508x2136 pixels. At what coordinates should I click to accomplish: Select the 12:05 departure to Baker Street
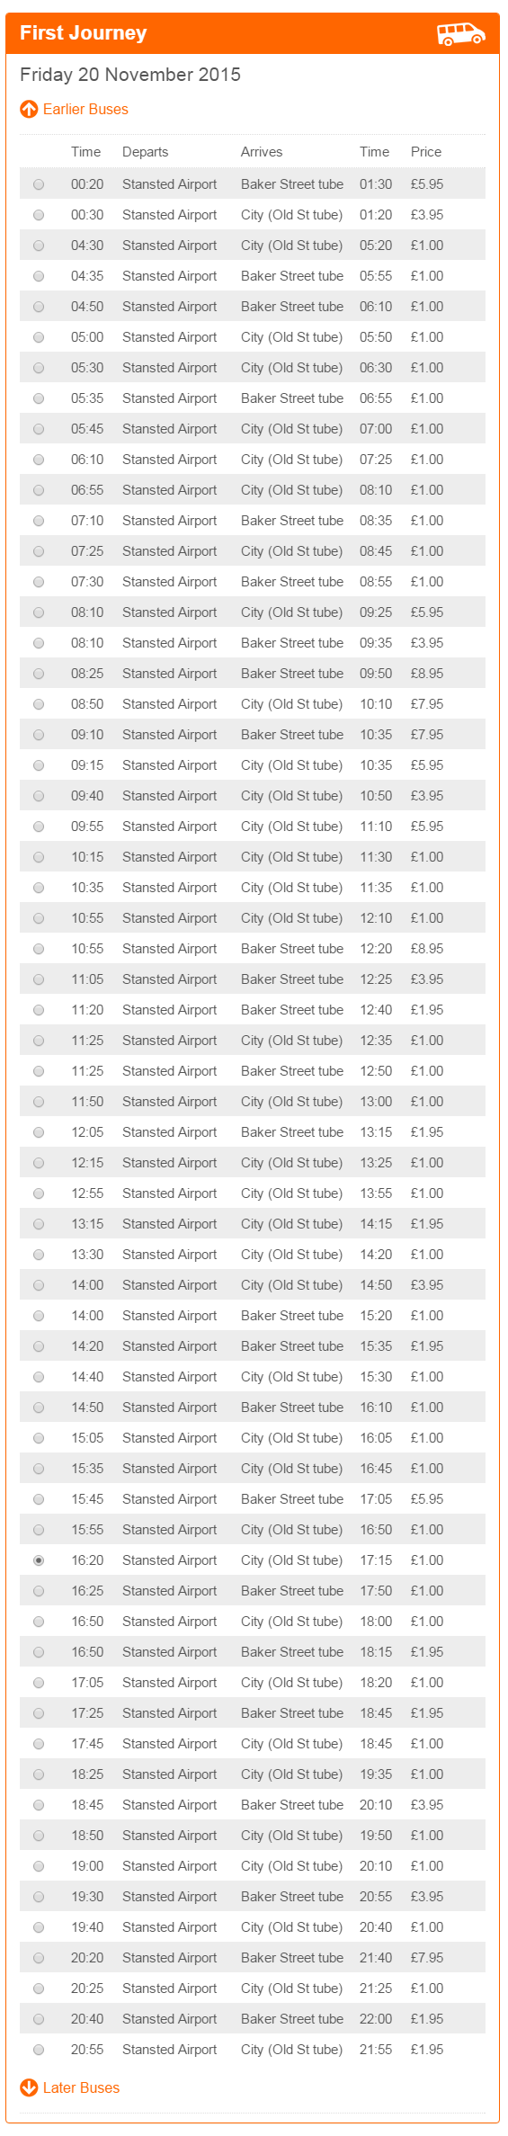point(39,1132)
